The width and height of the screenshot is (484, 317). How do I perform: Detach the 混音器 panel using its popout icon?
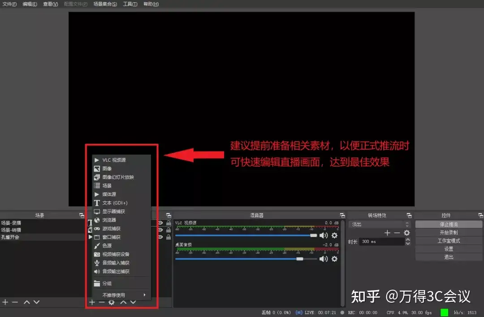342,215
